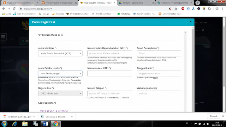The image size is (226, 127).
Task: Focus Website optional field
Action: point(159,93)
